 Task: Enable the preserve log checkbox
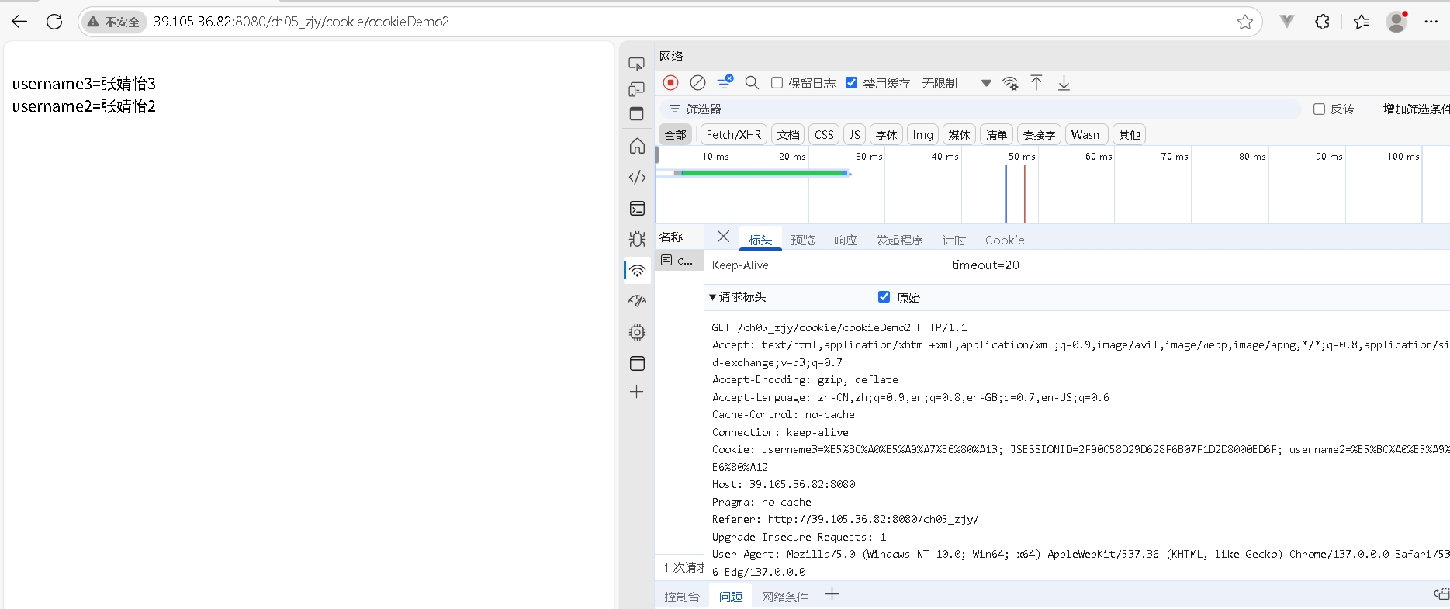coord(777,83)
